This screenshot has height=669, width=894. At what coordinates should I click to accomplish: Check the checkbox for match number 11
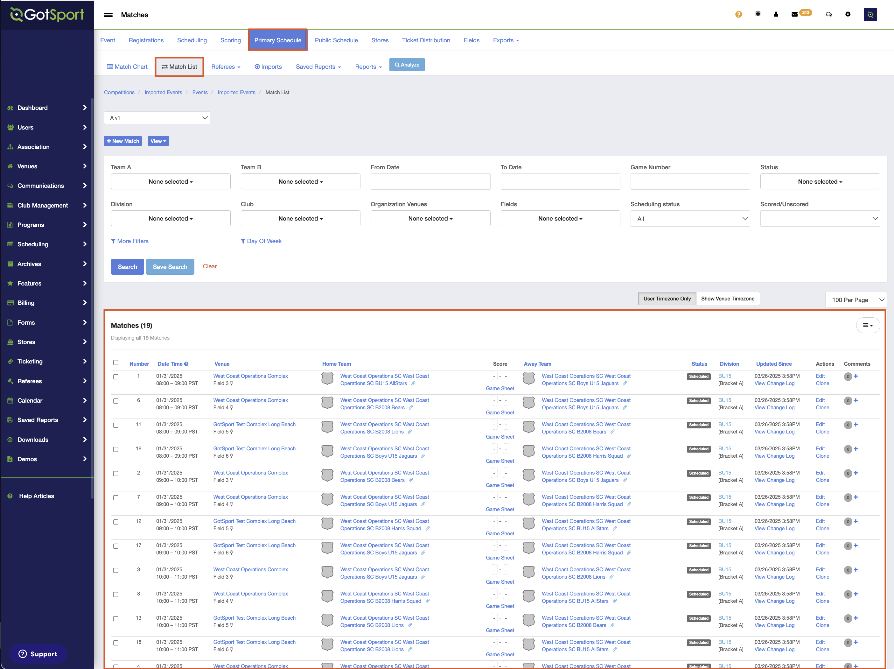click(115, 425)
